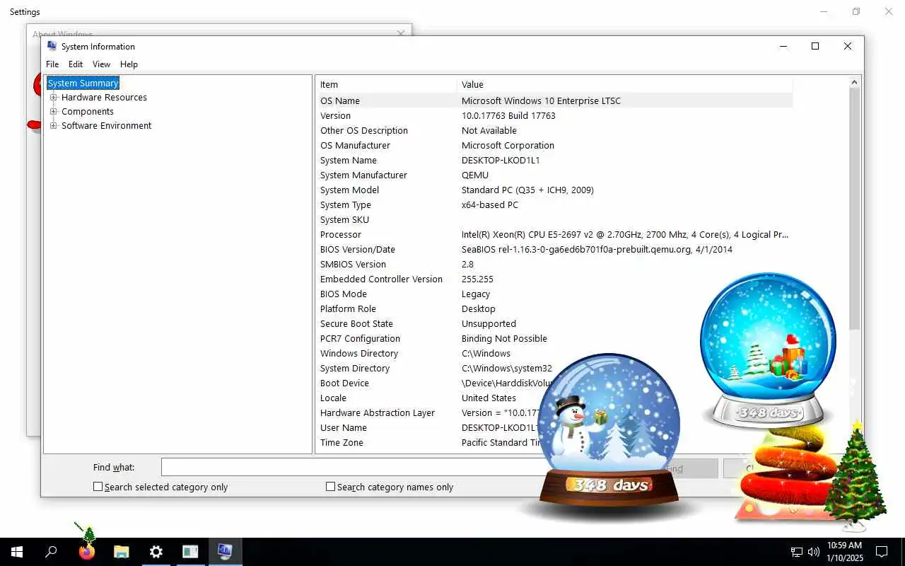Open the File menu
The height and width of the screenshot is (566, 905).
tap(52, 64)
